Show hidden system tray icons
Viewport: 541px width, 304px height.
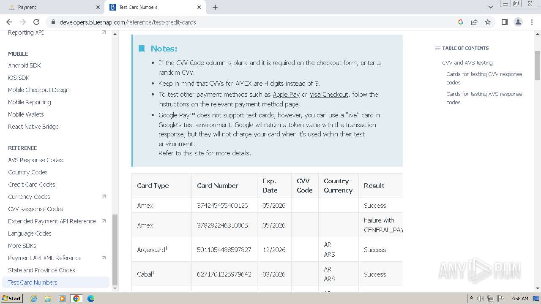pyautogui.click(x=471, y=299)
